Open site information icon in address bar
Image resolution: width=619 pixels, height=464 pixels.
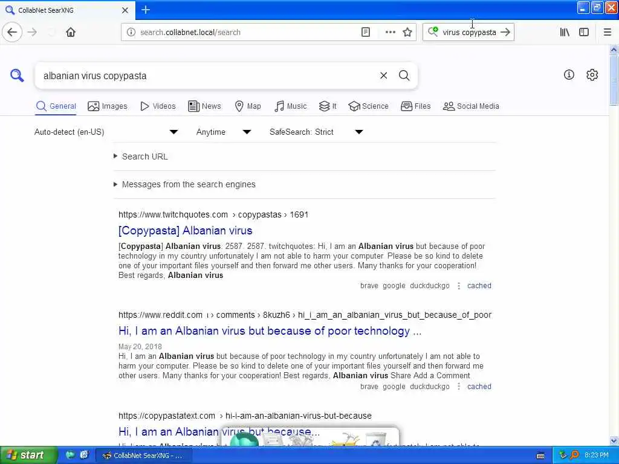[x=131, y=33]
